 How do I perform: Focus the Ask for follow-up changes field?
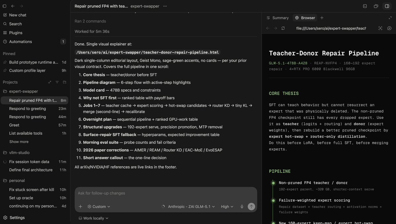click(x=166, y=193)
